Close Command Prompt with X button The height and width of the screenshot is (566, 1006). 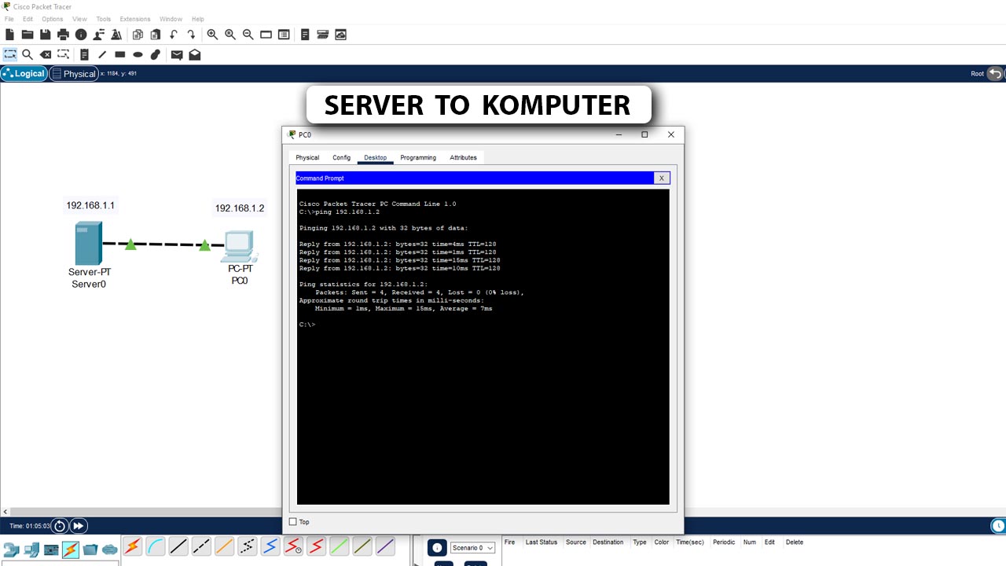point(662,178)
